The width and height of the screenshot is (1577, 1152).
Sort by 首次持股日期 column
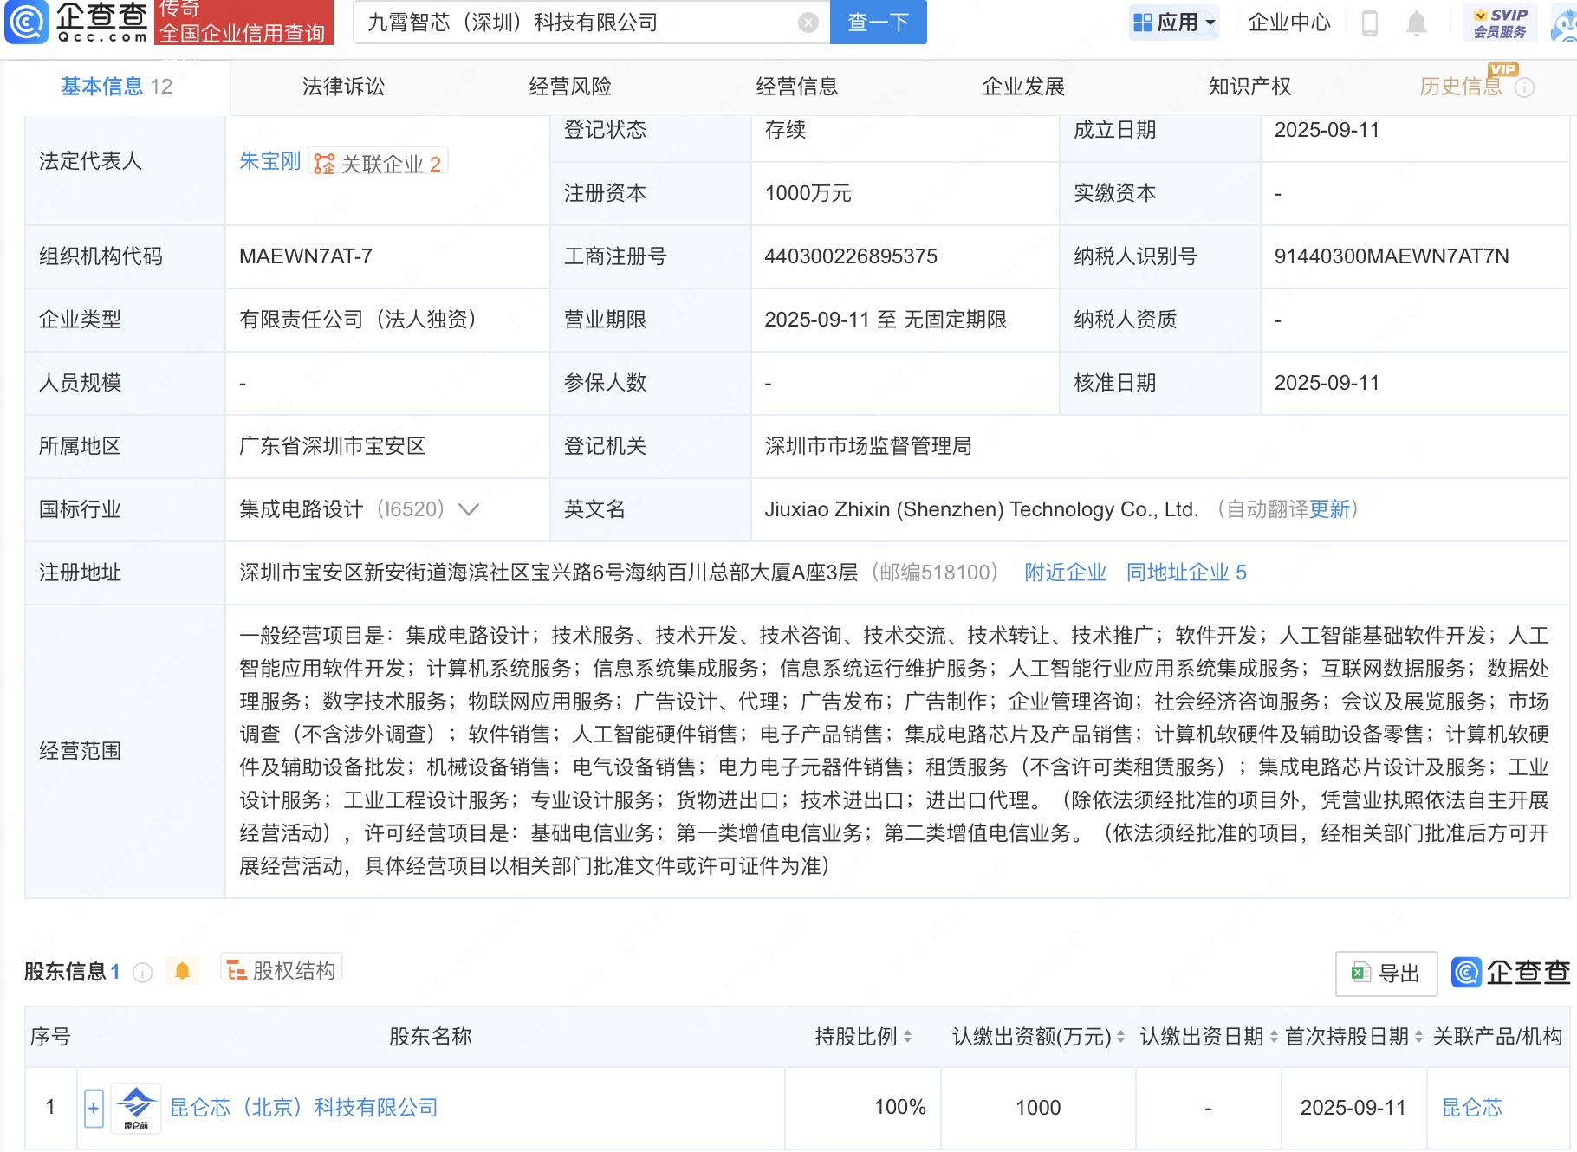click(1418, 1037)
